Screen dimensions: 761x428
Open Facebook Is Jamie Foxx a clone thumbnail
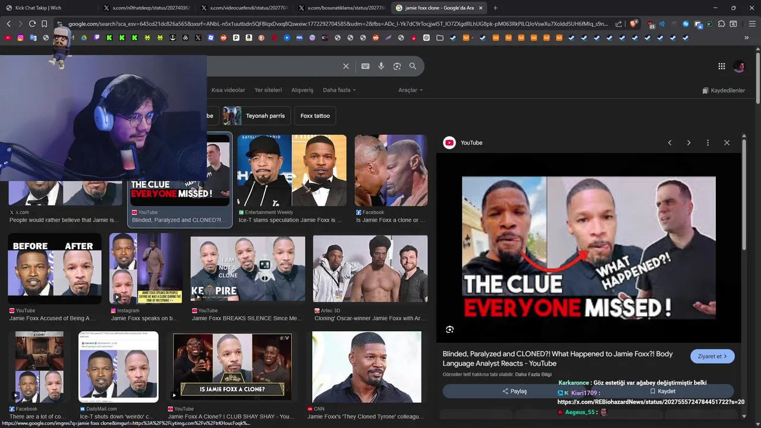391,171
